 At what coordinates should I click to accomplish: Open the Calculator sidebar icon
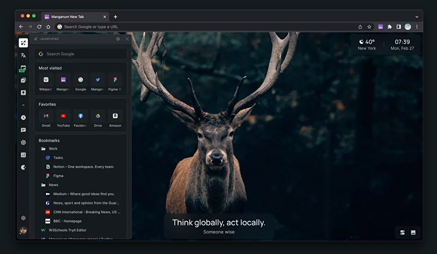coord(24,155)
